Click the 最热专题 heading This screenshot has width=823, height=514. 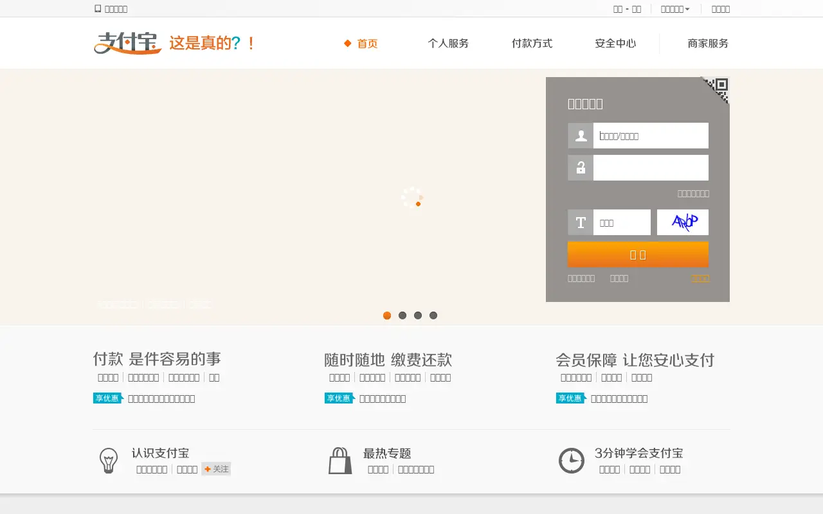coord(387,453)
